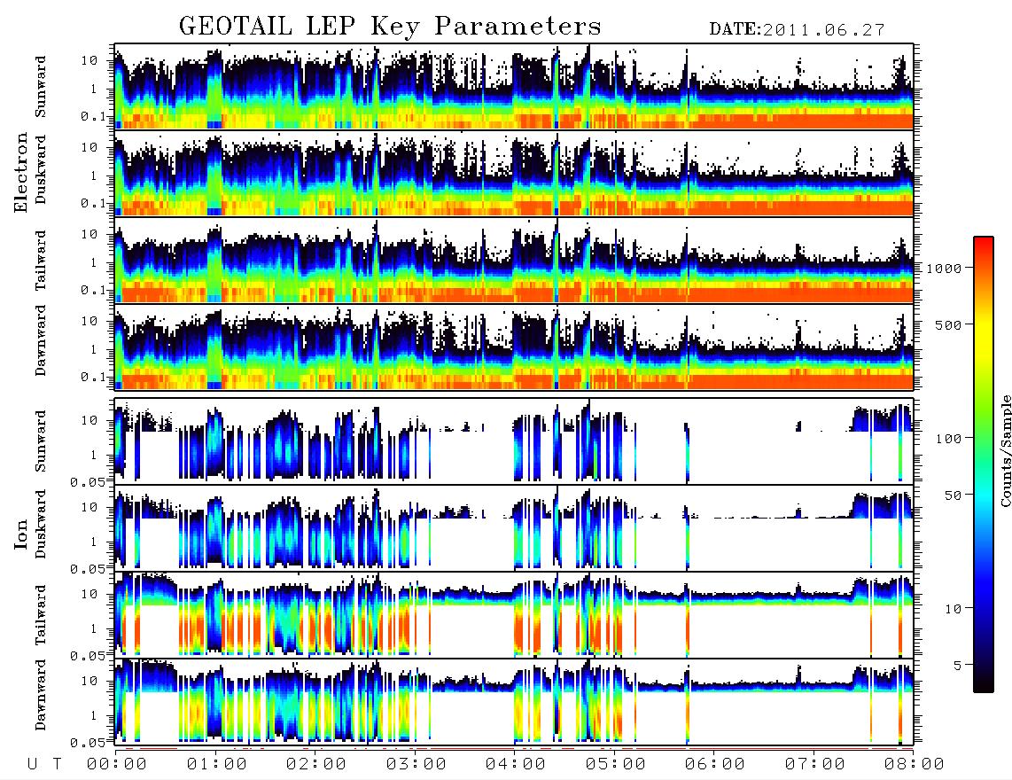Click the "07:00" time tick label
The width and height of the screenshot is (1012, 780).
[x=815, y=764]
